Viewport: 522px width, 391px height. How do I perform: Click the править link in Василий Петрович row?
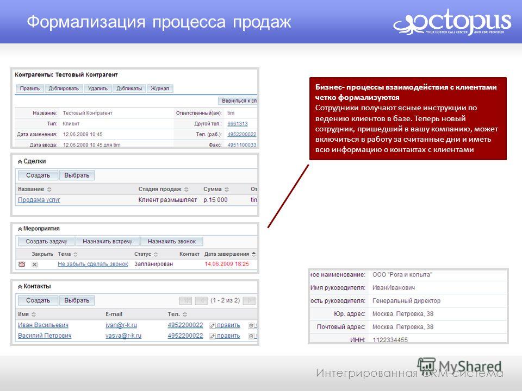(x=228, y=336)
